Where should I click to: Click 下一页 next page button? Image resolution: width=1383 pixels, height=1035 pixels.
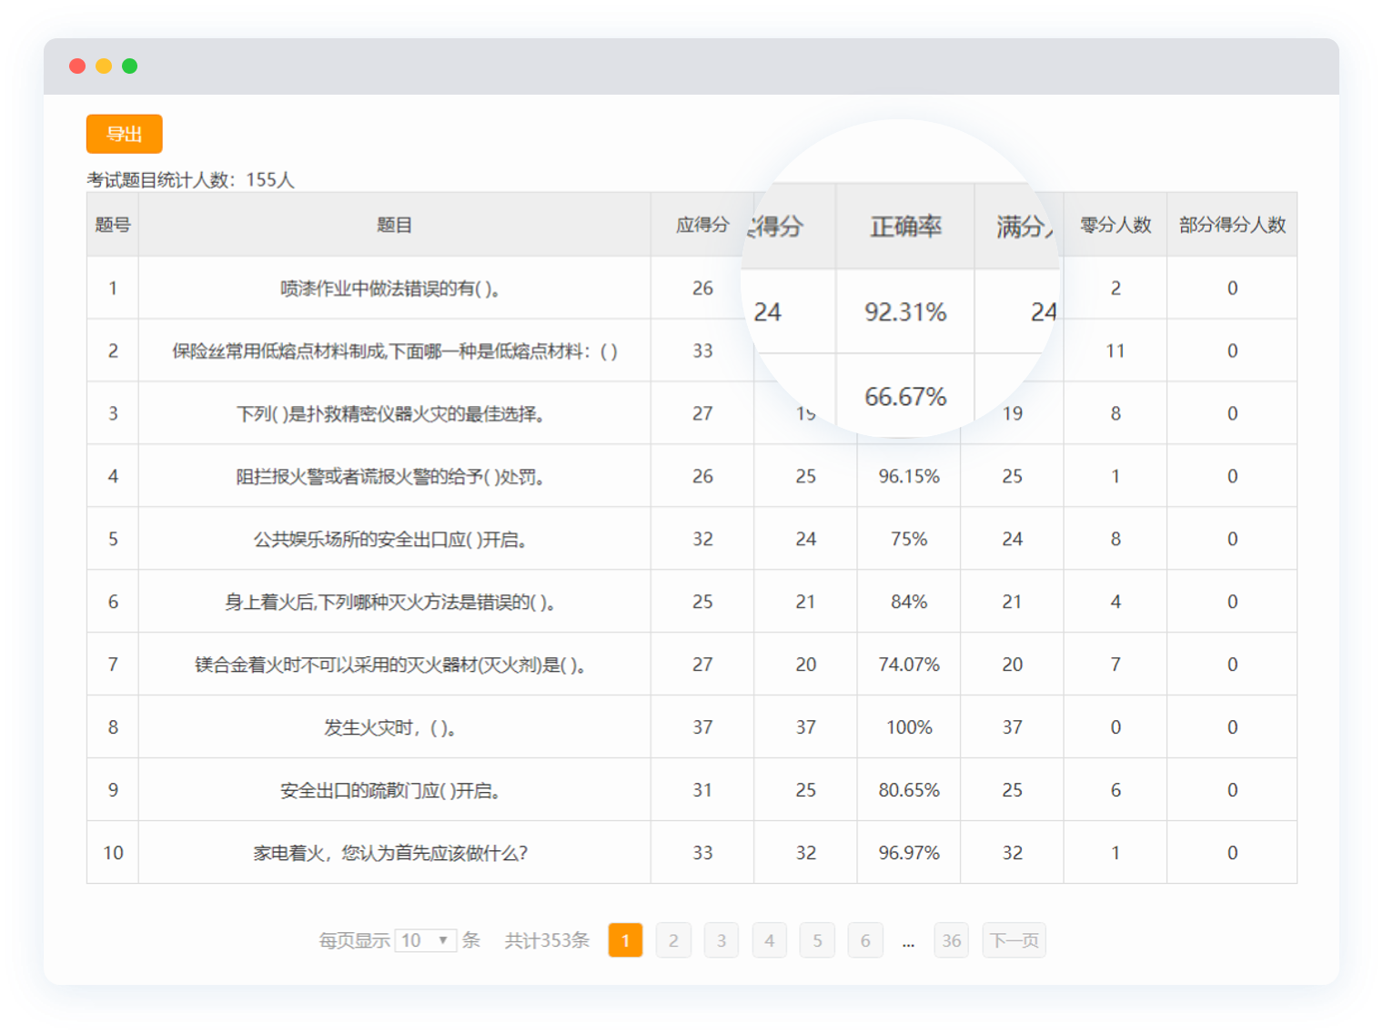[1014, 940]
